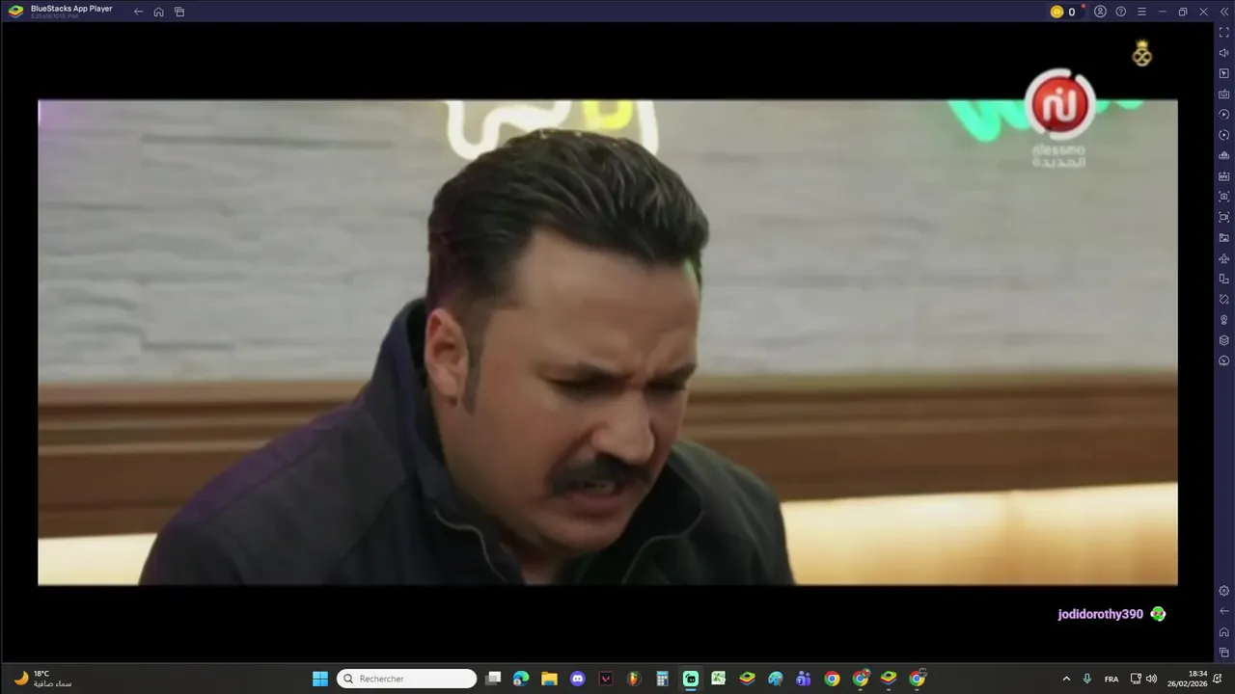Click the Android recents button in lower sidebar
Image resolution: width=1235 pixels, height=694 pixels.
(x=1223, y=653)
